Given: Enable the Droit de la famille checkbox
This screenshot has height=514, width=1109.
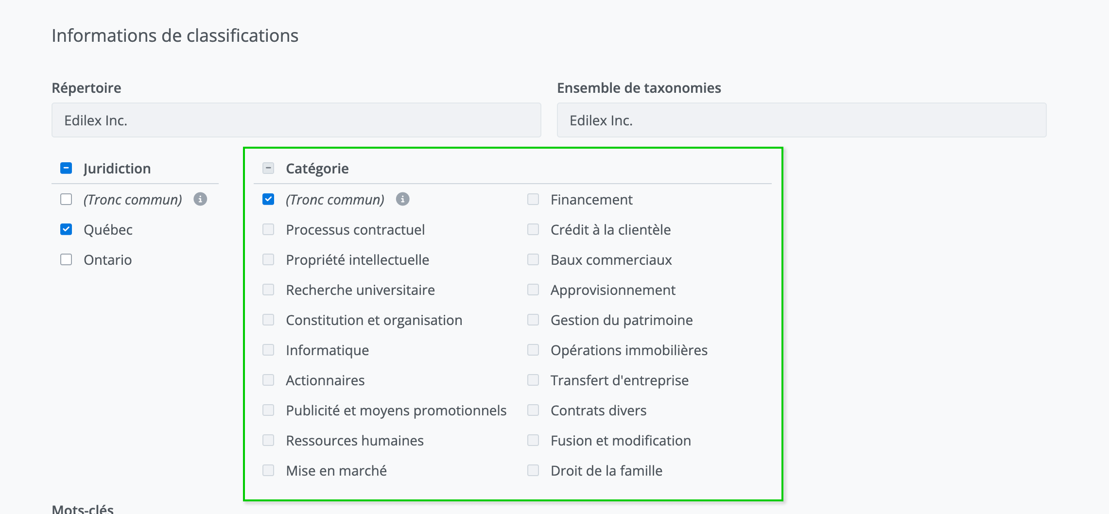Looking at the screenshot, I should [533, 470].
